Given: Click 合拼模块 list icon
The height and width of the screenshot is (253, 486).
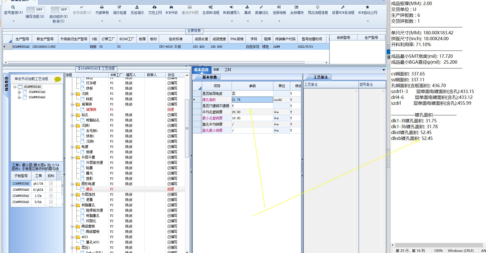Looking at the screenshot, I should (x=297, y=7).
